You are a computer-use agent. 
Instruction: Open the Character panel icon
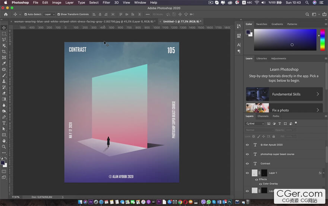pyautogui.click(x=239, y=45)
